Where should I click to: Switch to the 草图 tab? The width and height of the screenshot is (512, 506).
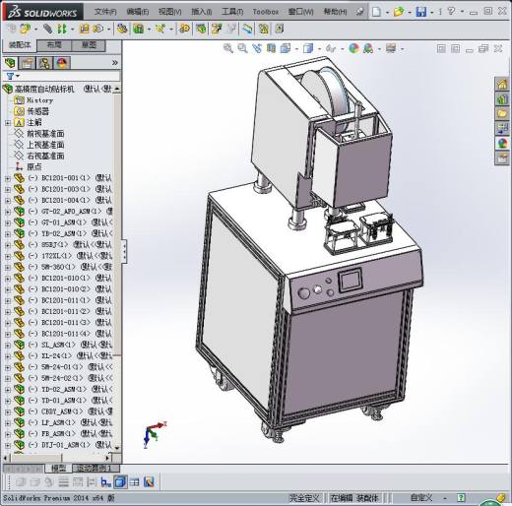[x=89, y=45]
